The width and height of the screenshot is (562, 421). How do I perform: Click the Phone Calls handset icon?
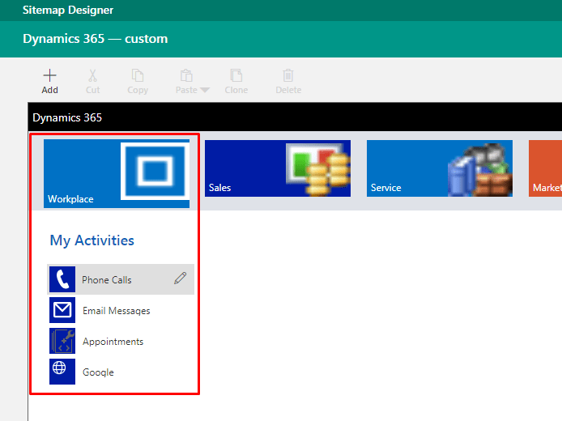(x=62, y=280)
